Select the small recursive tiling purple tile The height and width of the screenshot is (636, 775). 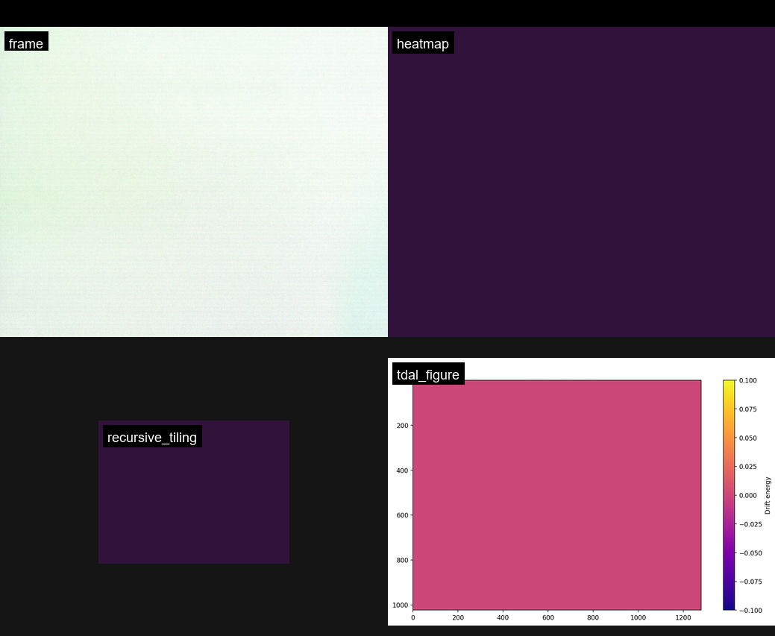(x=194, y=507)
